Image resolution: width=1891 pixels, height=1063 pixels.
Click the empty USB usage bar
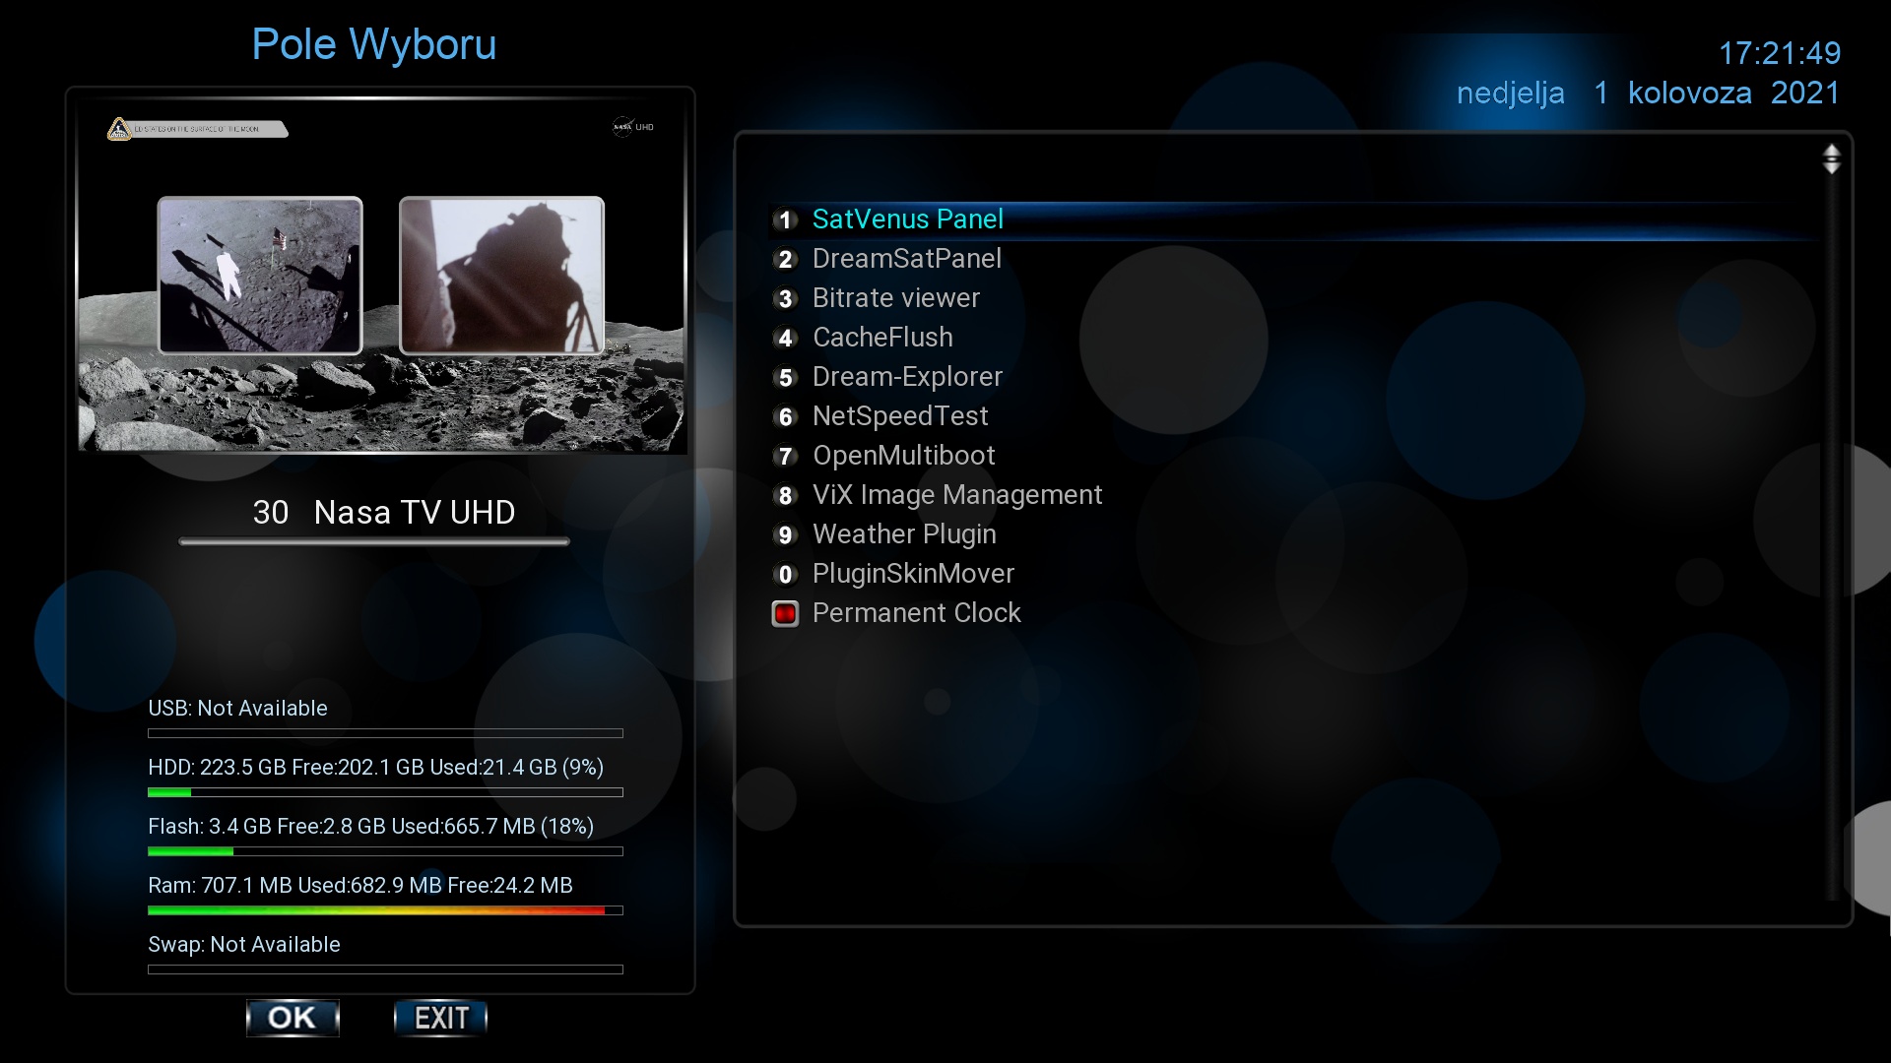(x=385, y=733)
